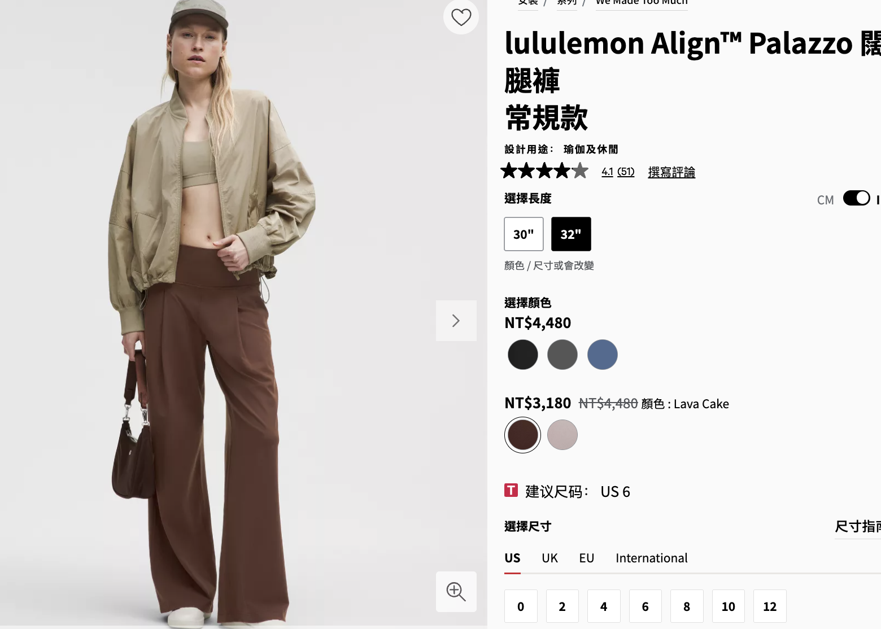Open the 撰寫評論 write review link
881x629 pixels.
pyautogui.click(x=671, y=172)
